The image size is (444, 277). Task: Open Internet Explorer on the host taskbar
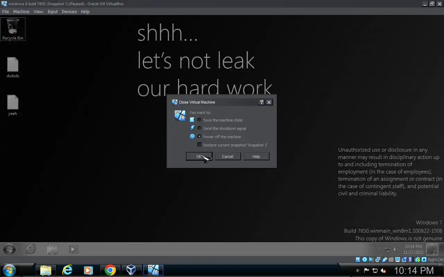67,270
